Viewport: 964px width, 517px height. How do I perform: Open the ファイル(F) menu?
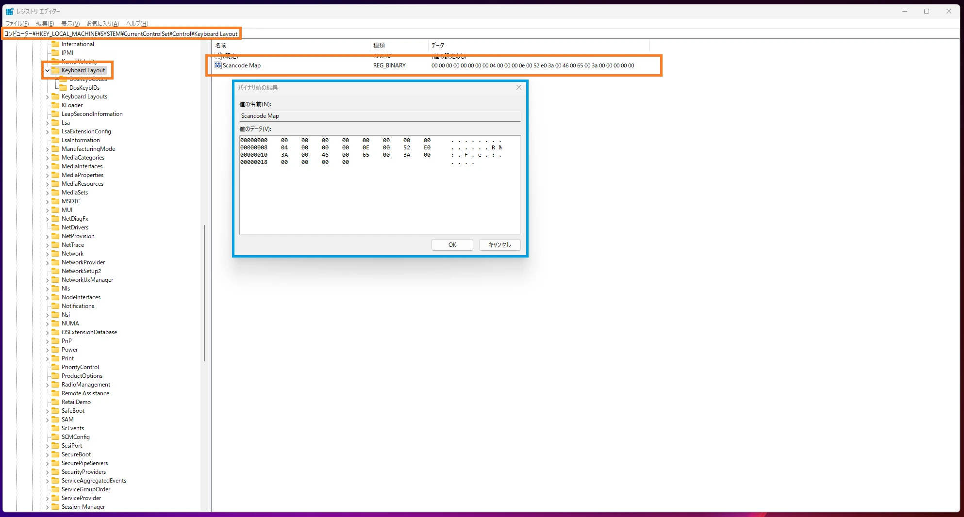tap(17, 23)
